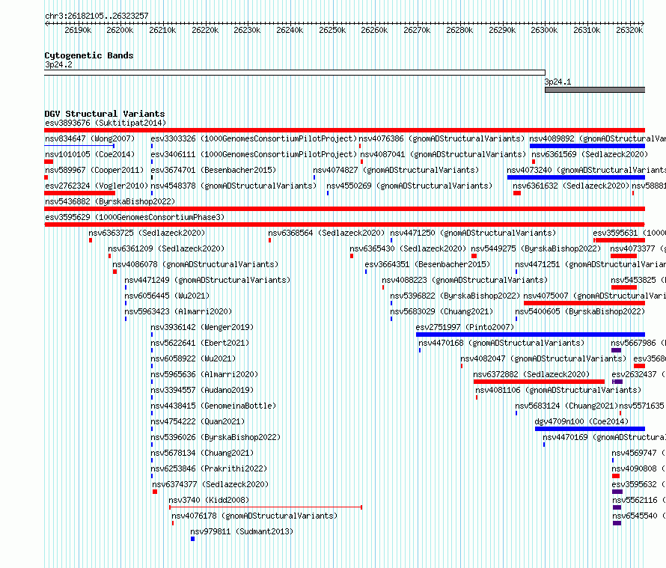
Task: Open nsv4548378 (gnomADStructuralVariants) variant
Action: tap(233, 186)
